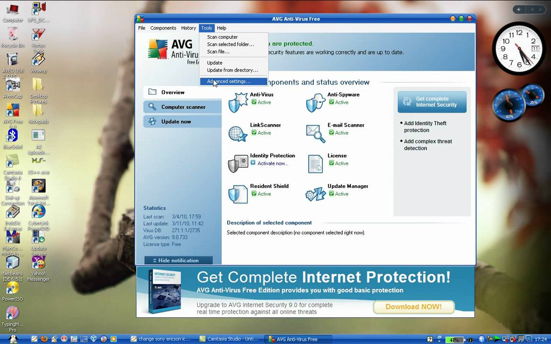Click the Internet Security box image in banner
Screen dimensions: 551x344
pos(165,291)
